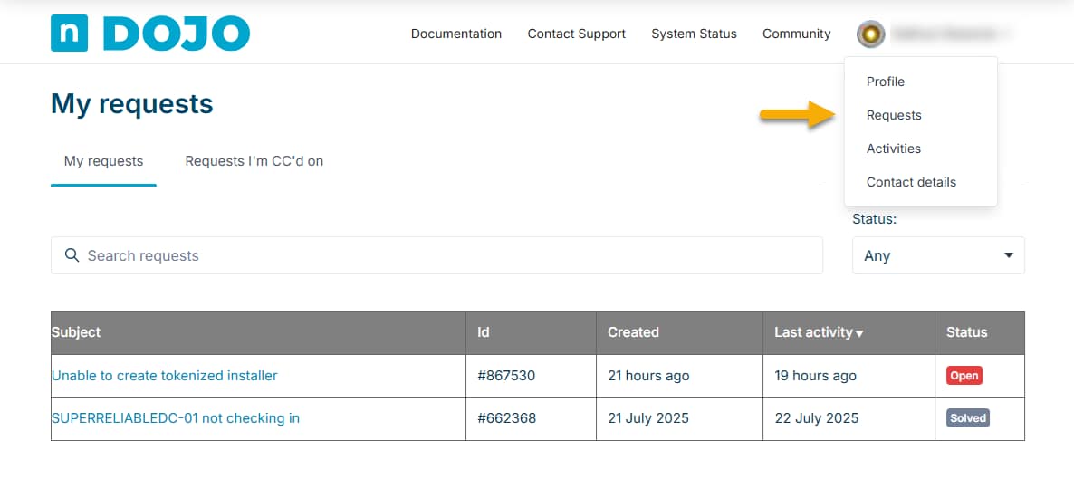Open the tokenized installer request

pyautogui.click(x=164, y=376)
